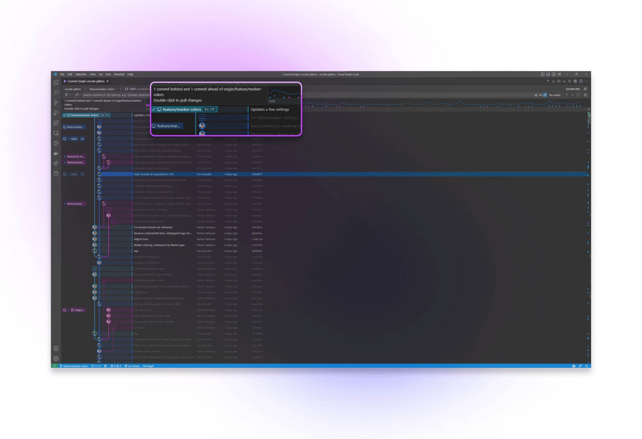Customize layout icon in title bar
The width and height of the screenshot is (642, 439).
(559, 74)
